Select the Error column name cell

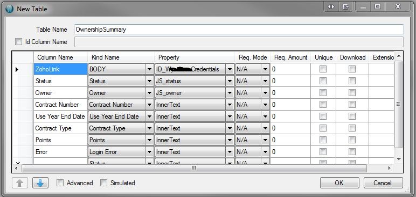[x=61, y=152]
